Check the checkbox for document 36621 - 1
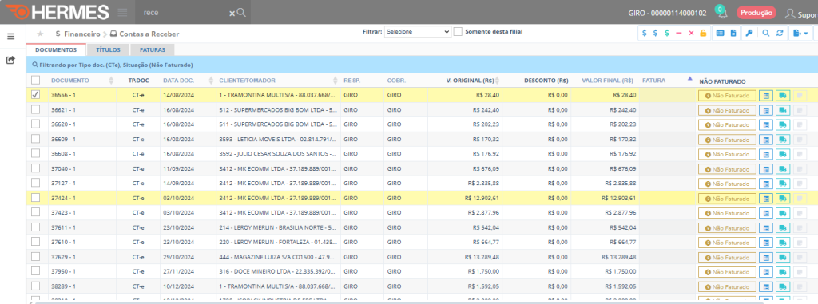 35,109
